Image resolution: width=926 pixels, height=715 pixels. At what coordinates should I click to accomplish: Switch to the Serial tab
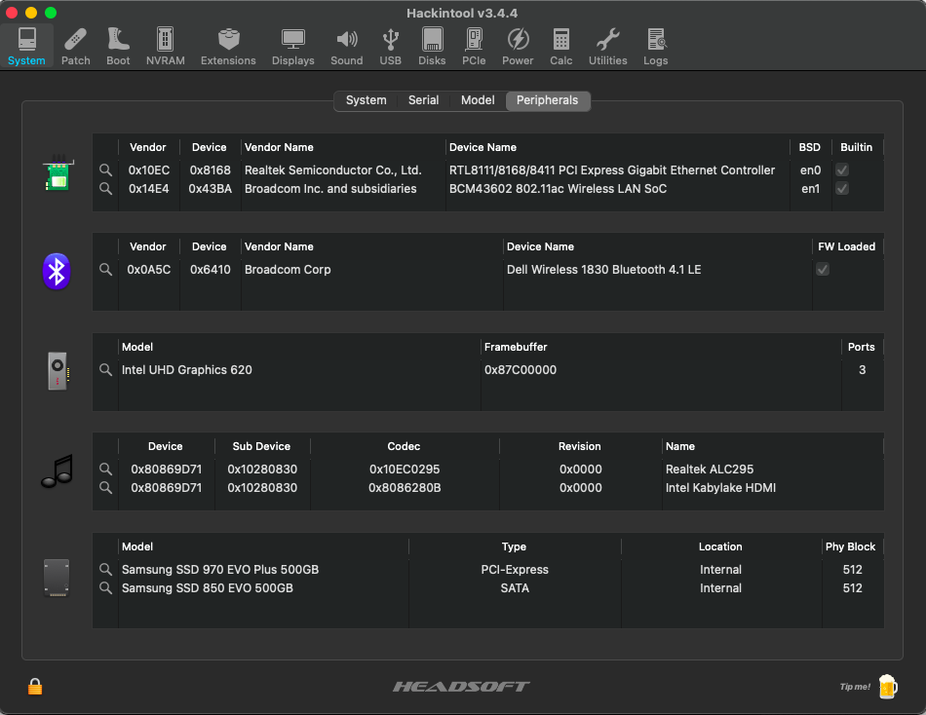click(423, 100)
